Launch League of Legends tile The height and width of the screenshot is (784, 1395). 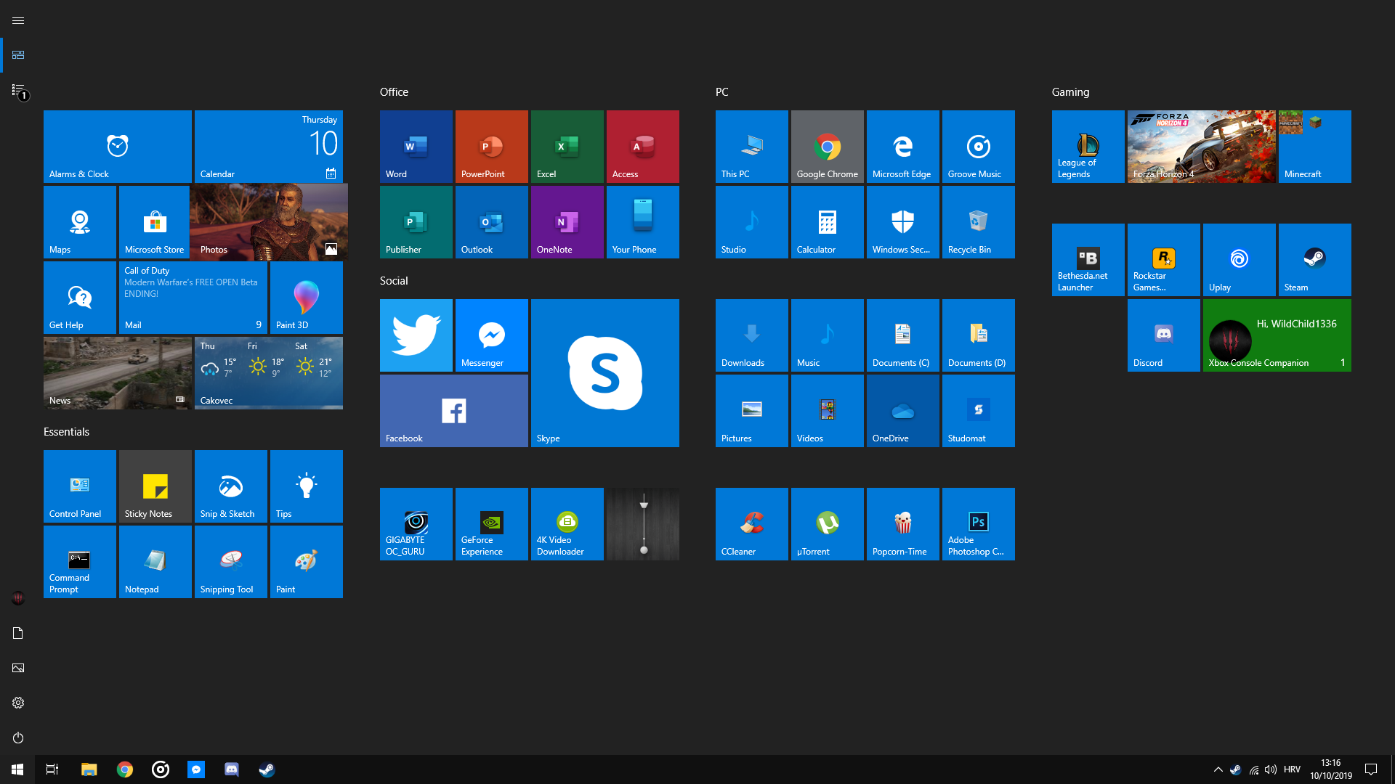point(1087,146)
